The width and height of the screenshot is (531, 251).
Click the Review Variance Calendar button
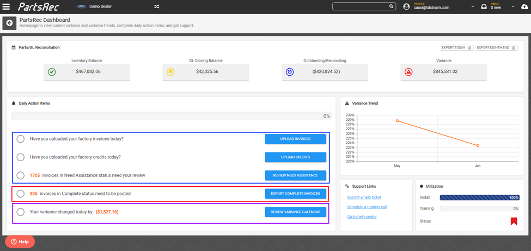(x=295, y=212)
